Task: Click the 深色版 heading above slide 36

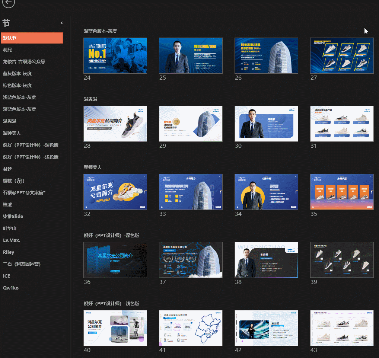Action: point(111,236)
